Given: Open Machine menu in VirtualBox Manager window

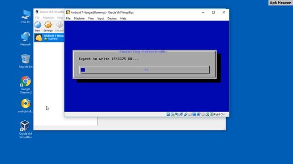Looking at the screenshot, I should pyautogui.click(x=48, y=18).
